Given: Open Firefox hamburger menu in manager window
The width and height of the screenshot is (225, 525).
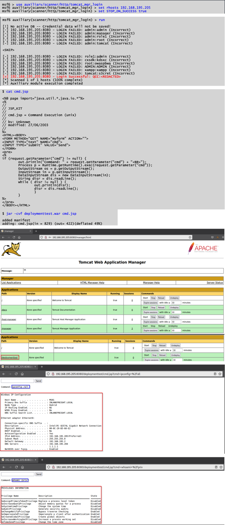Looking at the screenshot, I should tap(223, 237).
